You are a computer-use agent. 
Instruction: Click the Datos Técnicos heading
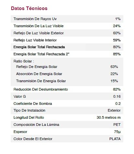(x=29, y=8)
